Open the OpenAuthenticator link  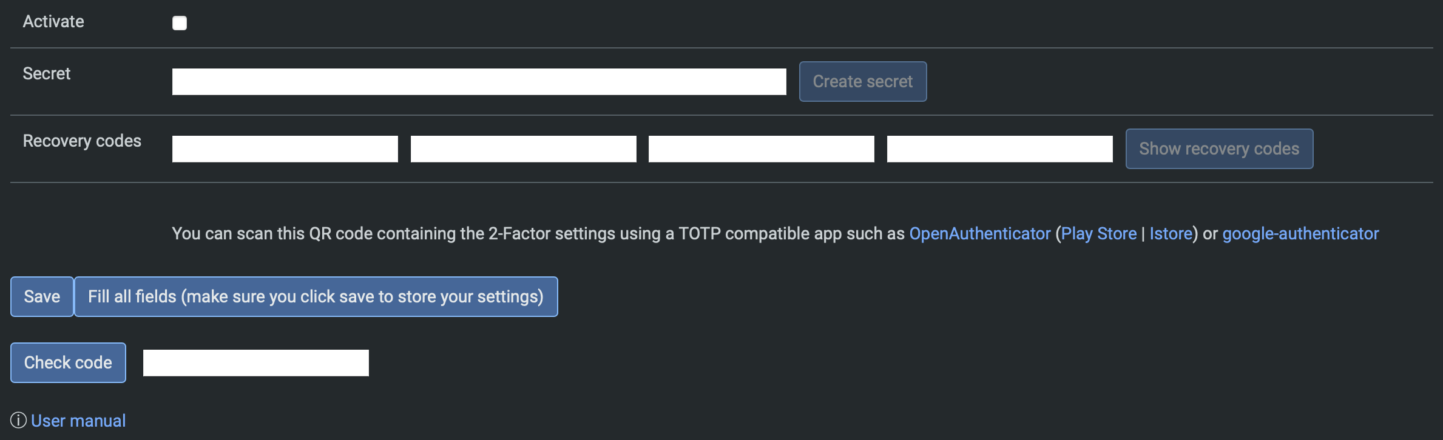[979, 234]
